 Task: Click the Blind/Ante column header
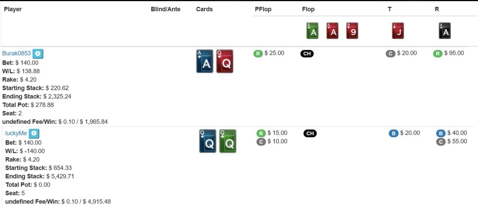click(x=165, y=9)
